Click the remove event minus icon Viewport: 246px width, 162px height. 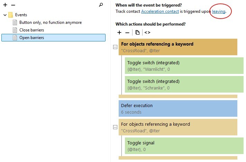(x=13, y=5)
